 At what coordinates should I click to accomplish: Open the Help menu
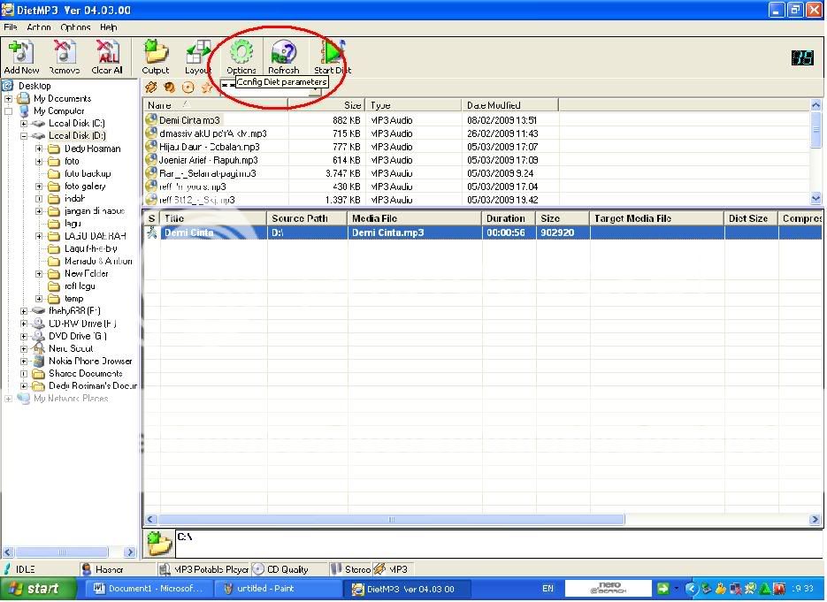point(108,27)
